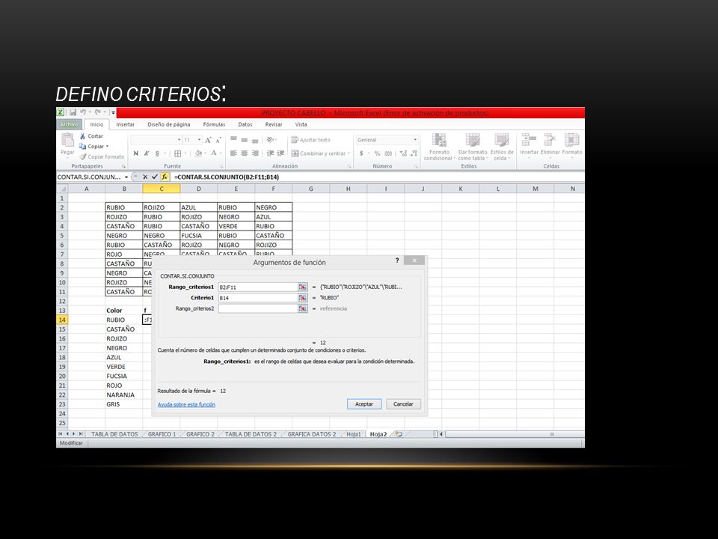718x539 pixels.
Task: Switch to the Fórmulas ribbon tab
Action: [214, 124]
